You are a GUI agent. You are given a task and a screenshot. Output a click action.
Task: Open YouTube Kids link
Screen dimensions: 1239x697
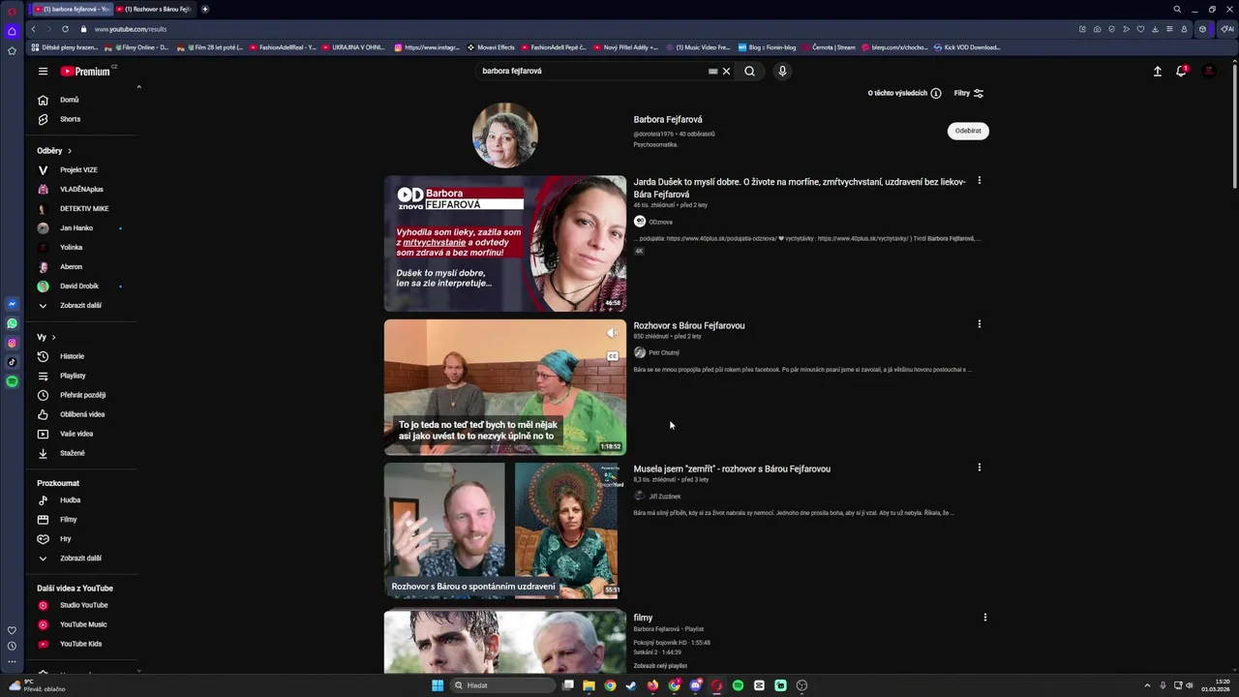click(x=81, y=644)
